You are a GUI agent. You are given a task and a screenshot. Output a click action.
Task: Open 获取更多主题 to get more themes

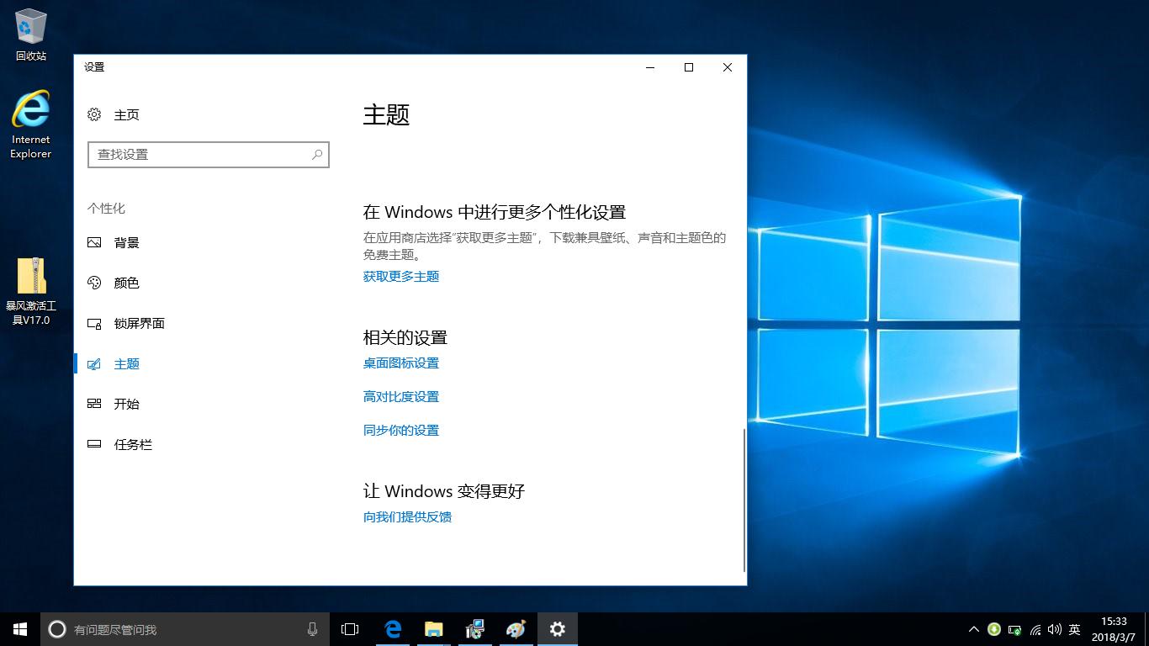pyautogui.click(x=401, y=276)
